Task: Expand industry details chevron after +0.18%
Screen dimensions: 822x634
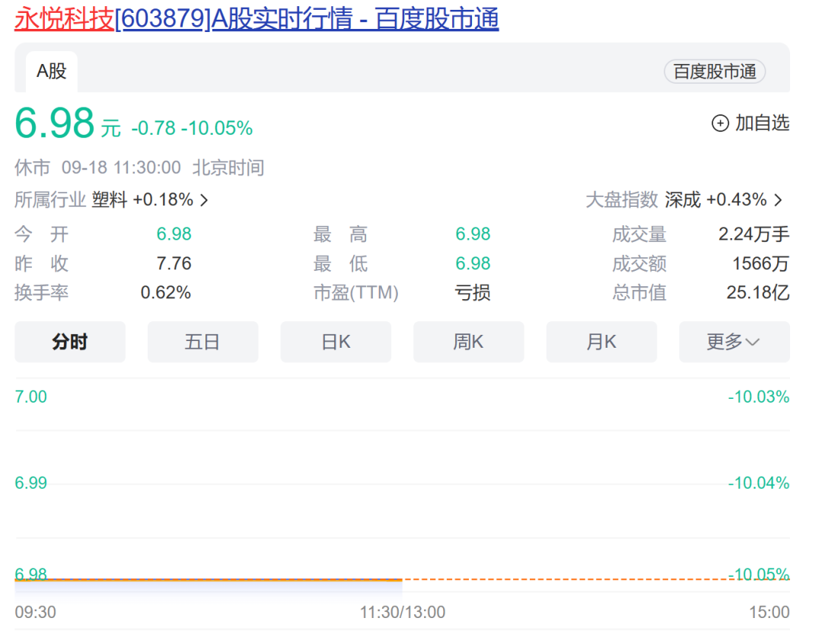Action: pyautogui.click(x=205, y=200)
